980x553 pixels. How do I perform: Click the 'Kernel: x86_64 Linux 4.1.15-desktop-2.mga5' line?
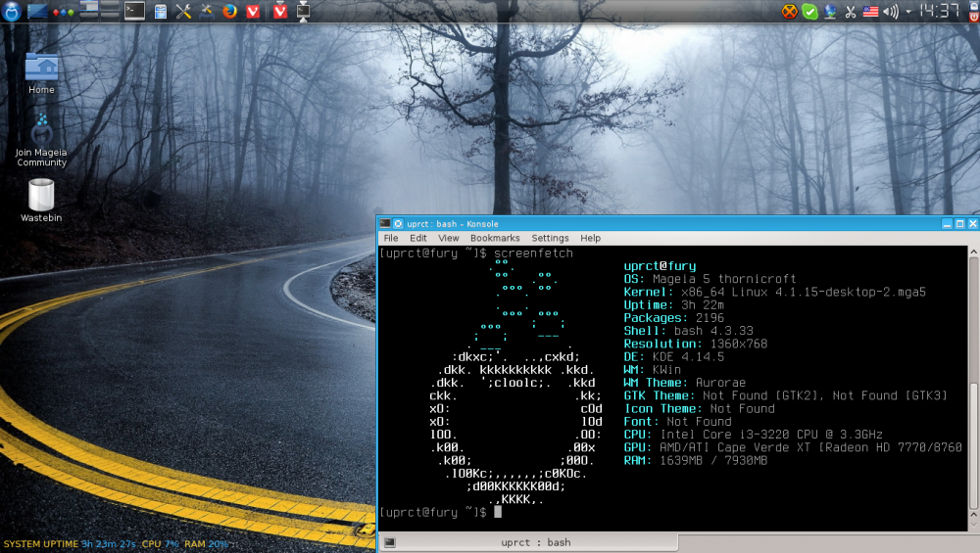[774, 292]
